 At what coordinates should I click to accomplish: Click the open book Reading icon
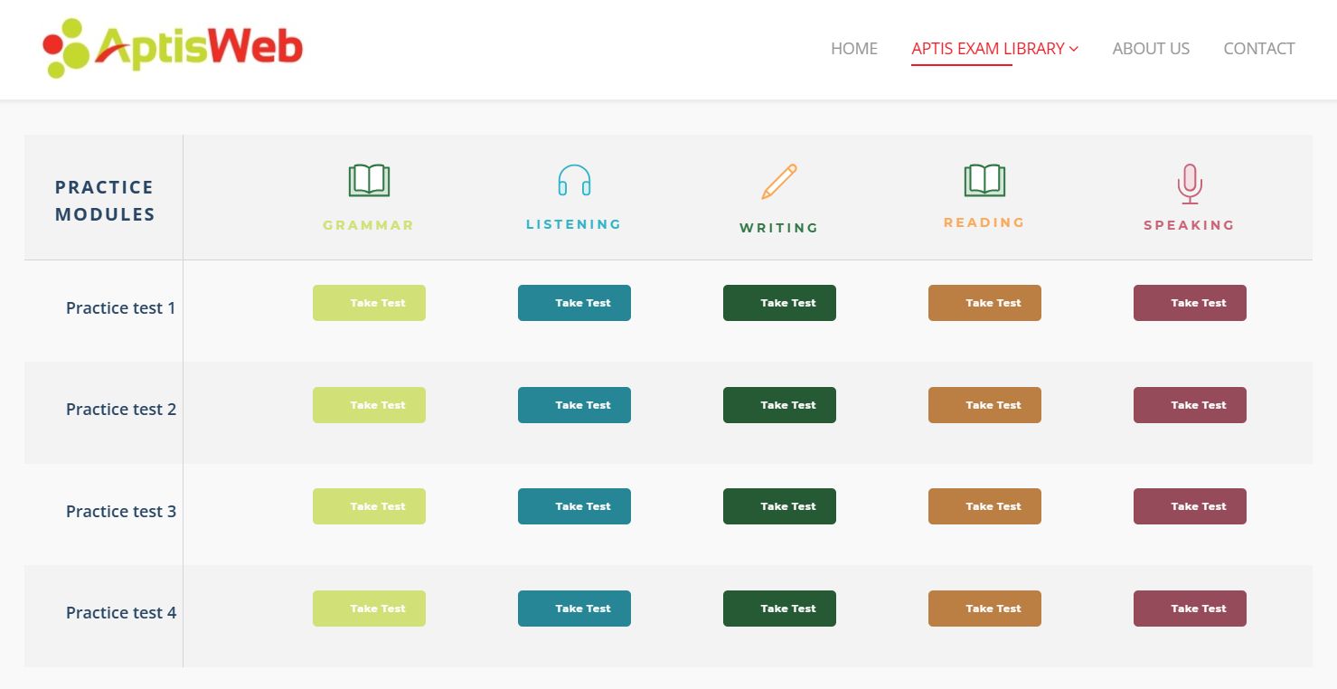tap(984, 178)
